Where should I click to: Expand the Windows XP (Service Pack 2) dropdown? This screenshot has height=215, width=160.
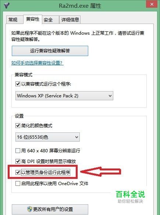pos(64,96)
